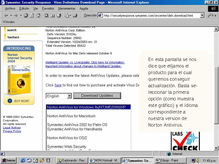Print the page with the printer icon
The width and height of the screenshot is (219, 164).
(75, 15)
